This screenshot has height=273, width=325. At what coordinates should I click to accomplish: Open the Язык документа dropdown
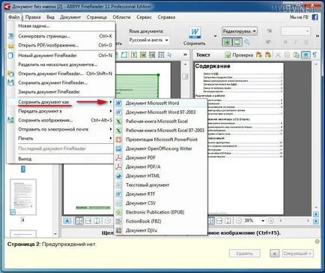[x=149, y=40]
